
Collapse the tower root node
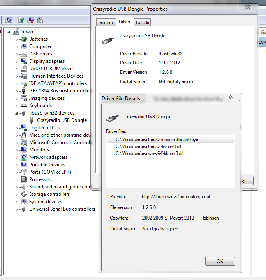9,32
